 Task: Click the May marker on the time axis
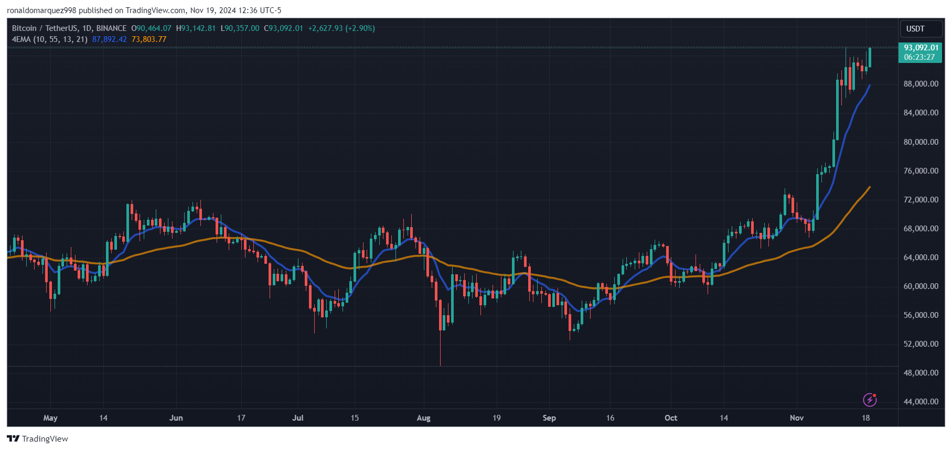click(x=50, y=418)
